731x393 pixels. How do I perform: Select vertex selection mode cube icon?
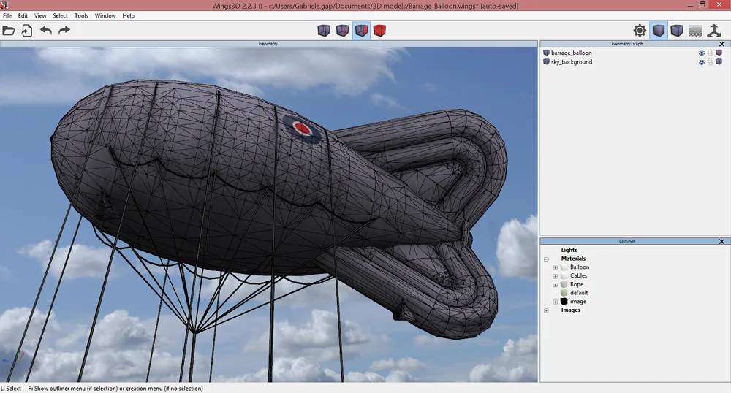(x=324, y=31)
